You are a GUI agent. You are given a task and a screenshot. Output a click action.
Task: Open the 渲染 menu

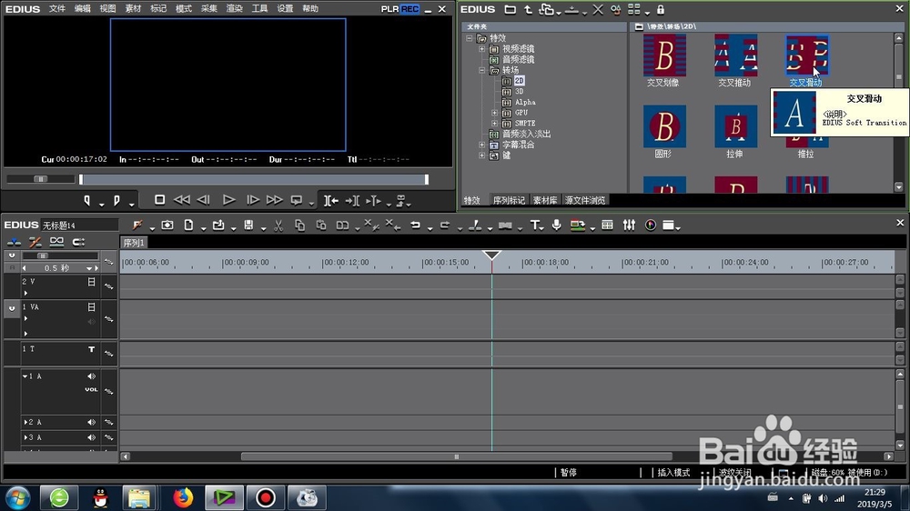coord(234,9)
